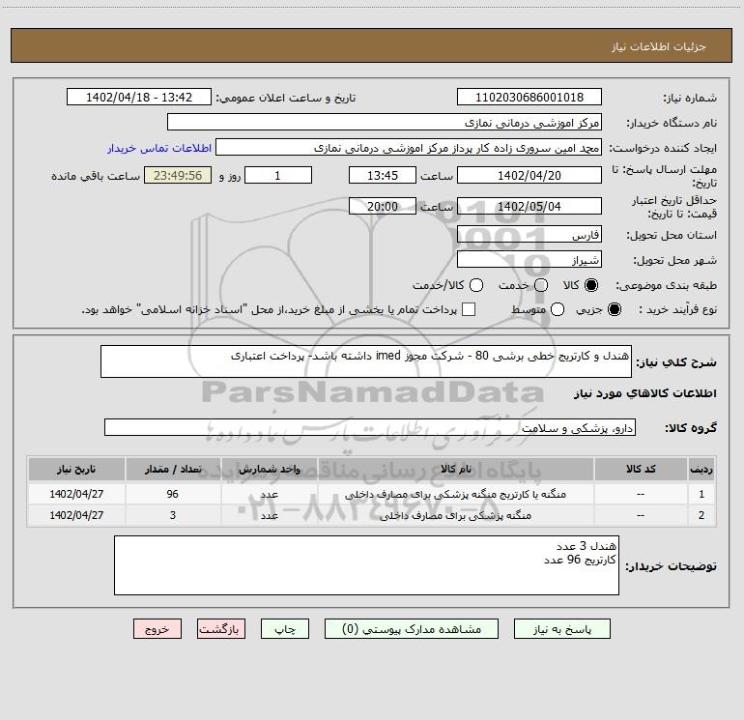Image resolution: width=744 pixels, height=720 pixels.
Task: Click the unit cell عدد in row 2
Action: tap(269, 515)
